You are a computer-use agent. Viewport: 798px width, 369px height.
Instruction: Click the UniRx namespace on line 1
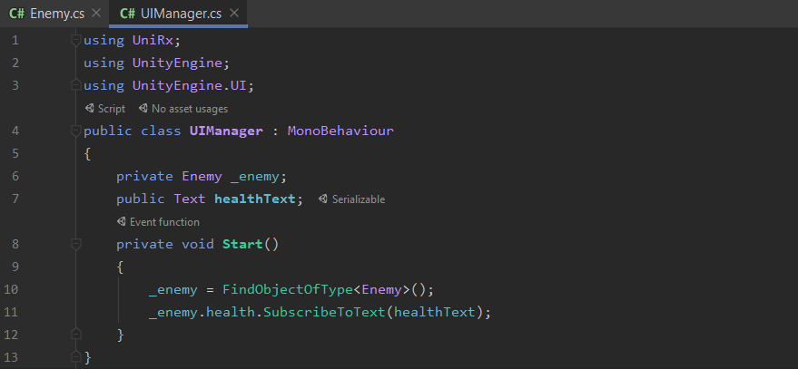click(x=153, y=40)
